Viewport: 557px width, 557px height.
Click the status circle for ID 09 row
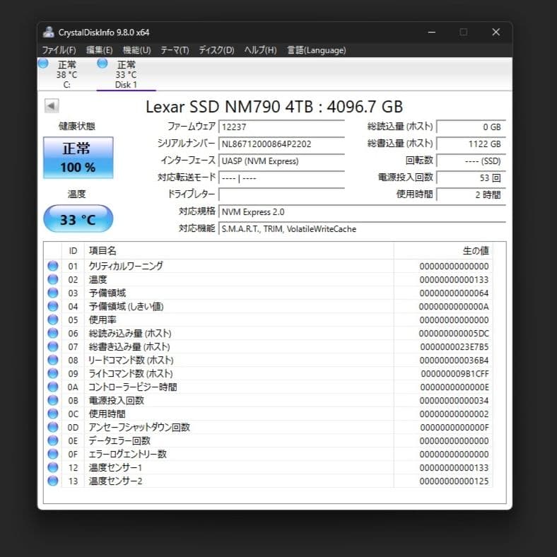tap(53, 373)
